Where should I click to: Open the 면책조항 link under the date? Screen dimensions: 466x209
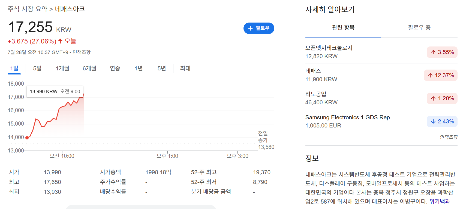pos(82,52)
